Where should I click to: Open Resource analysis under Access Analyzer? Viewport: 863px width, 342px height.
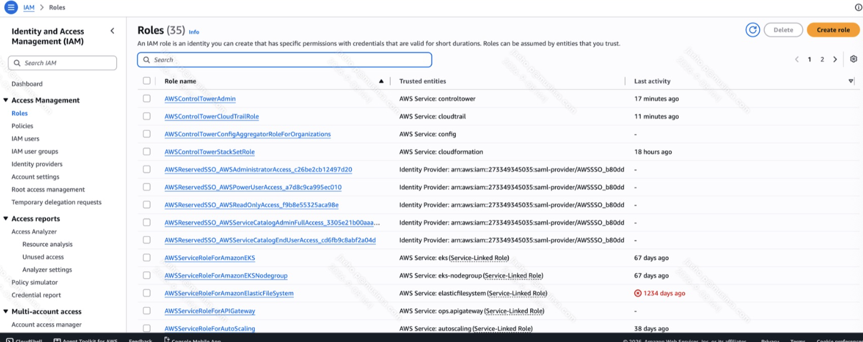(48, 244)
